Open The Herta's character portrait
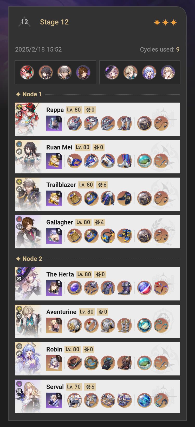The image size is (195, 427). pos(28,284)
